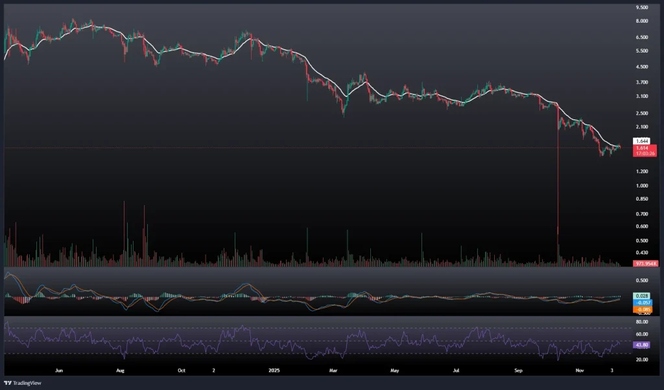Image resolution: width=664 pixels, height=390 pixels.
Task: Click the orange signal value label -0.085
Action: [643, 309]
